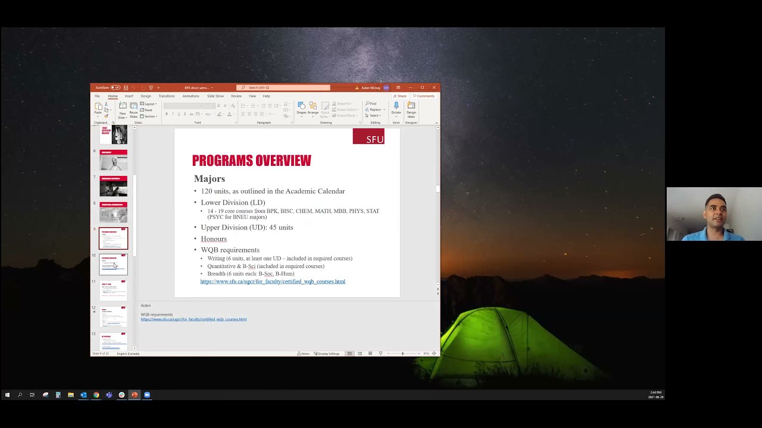This screenshot has height=428, width=762.
Task: Open certified_wqb_courses link on slide
Action: coord(273,282)
